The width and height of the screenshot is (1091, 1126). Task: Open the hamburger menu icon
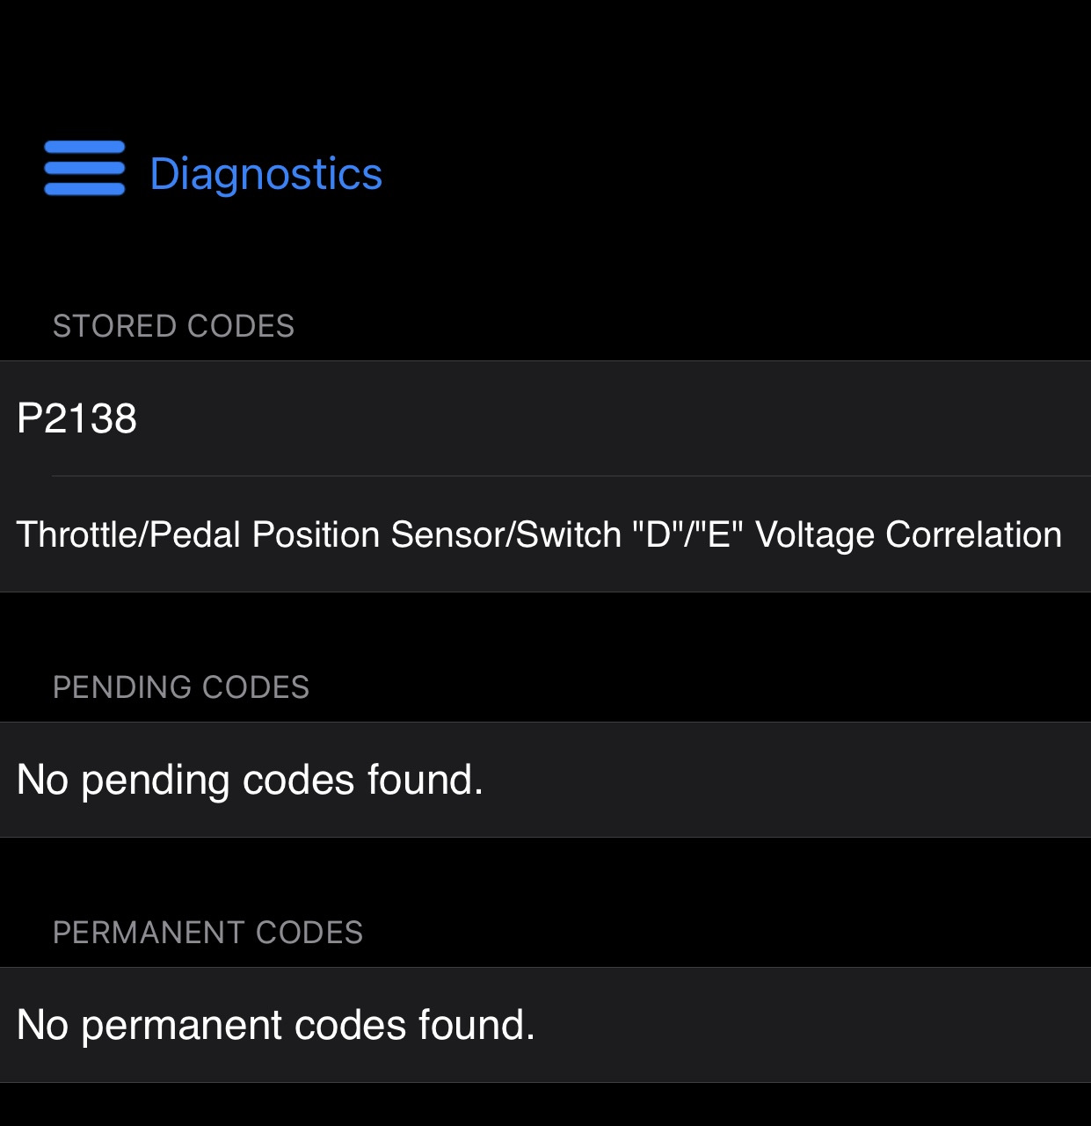coord(84,168)
